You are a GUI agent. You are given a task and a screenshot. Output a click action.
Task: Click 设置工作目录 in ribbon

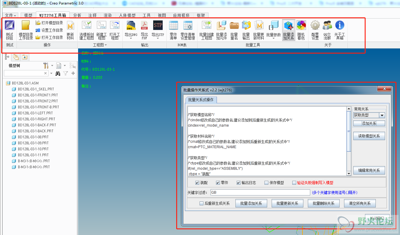tap(49, 30)
